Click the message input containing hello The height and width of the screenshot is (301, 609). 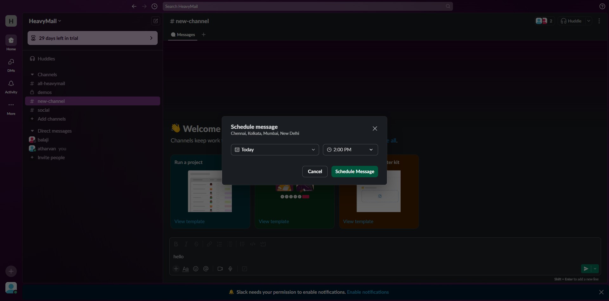point(385,257)
